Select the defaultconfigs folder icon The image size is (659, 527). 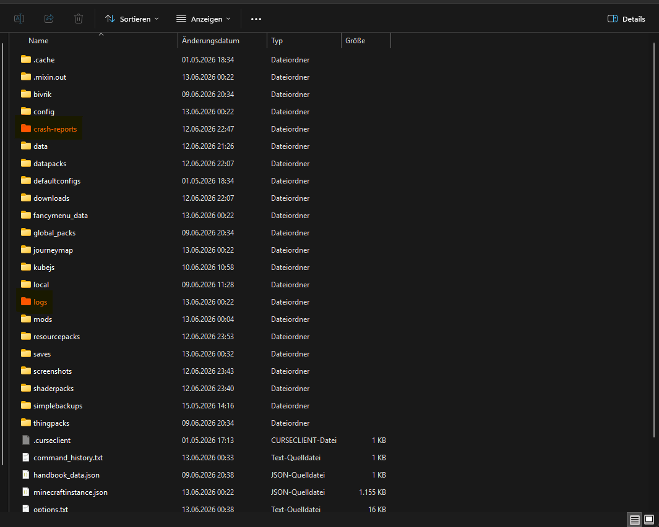[26, 181]
